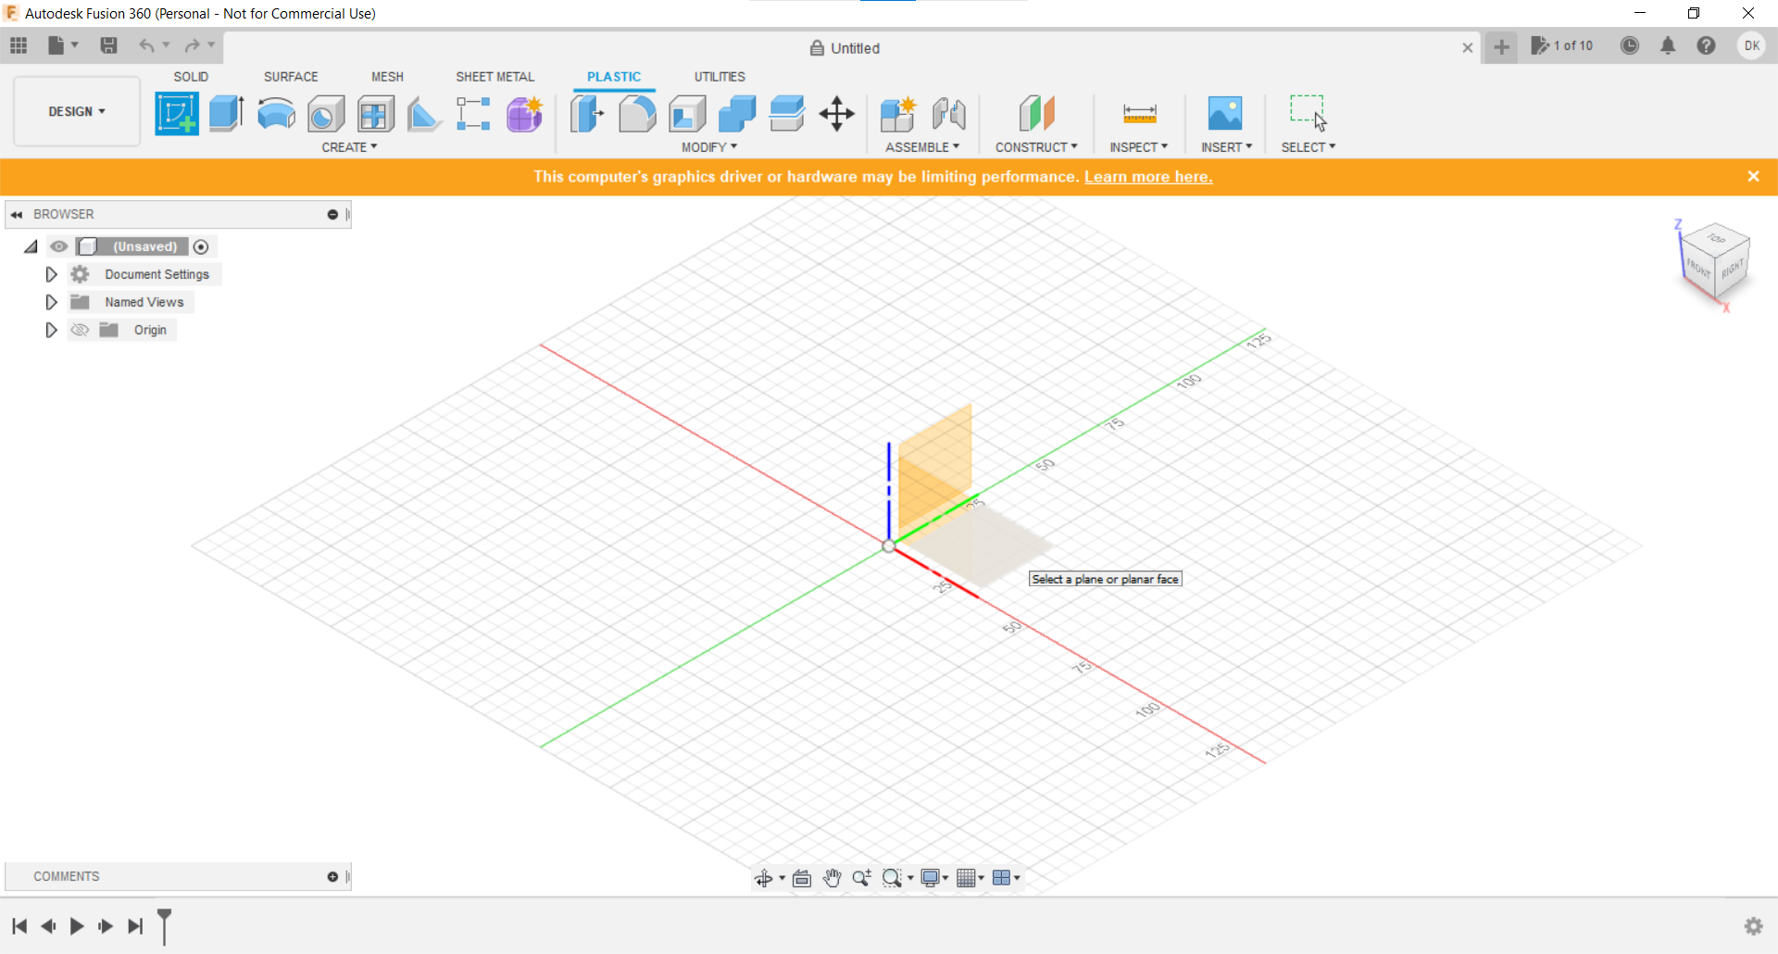Click the Insert image icon

coord(1225,114)
